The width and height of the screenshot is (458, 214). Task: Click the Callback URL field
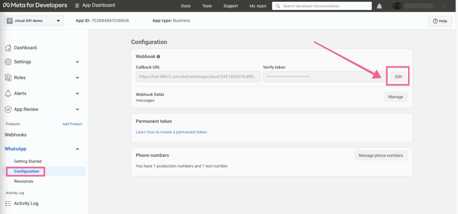tap(198, 77)
